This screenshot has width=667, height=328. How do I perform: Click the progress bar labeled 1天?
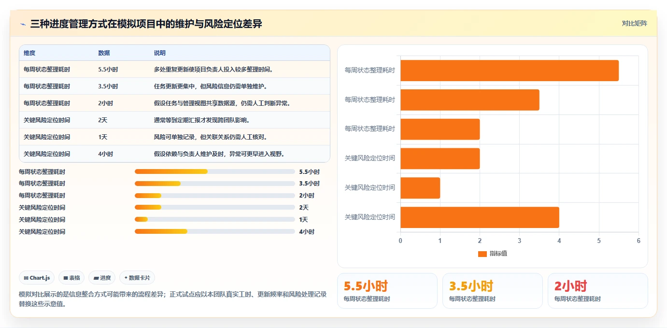point(215,220)
